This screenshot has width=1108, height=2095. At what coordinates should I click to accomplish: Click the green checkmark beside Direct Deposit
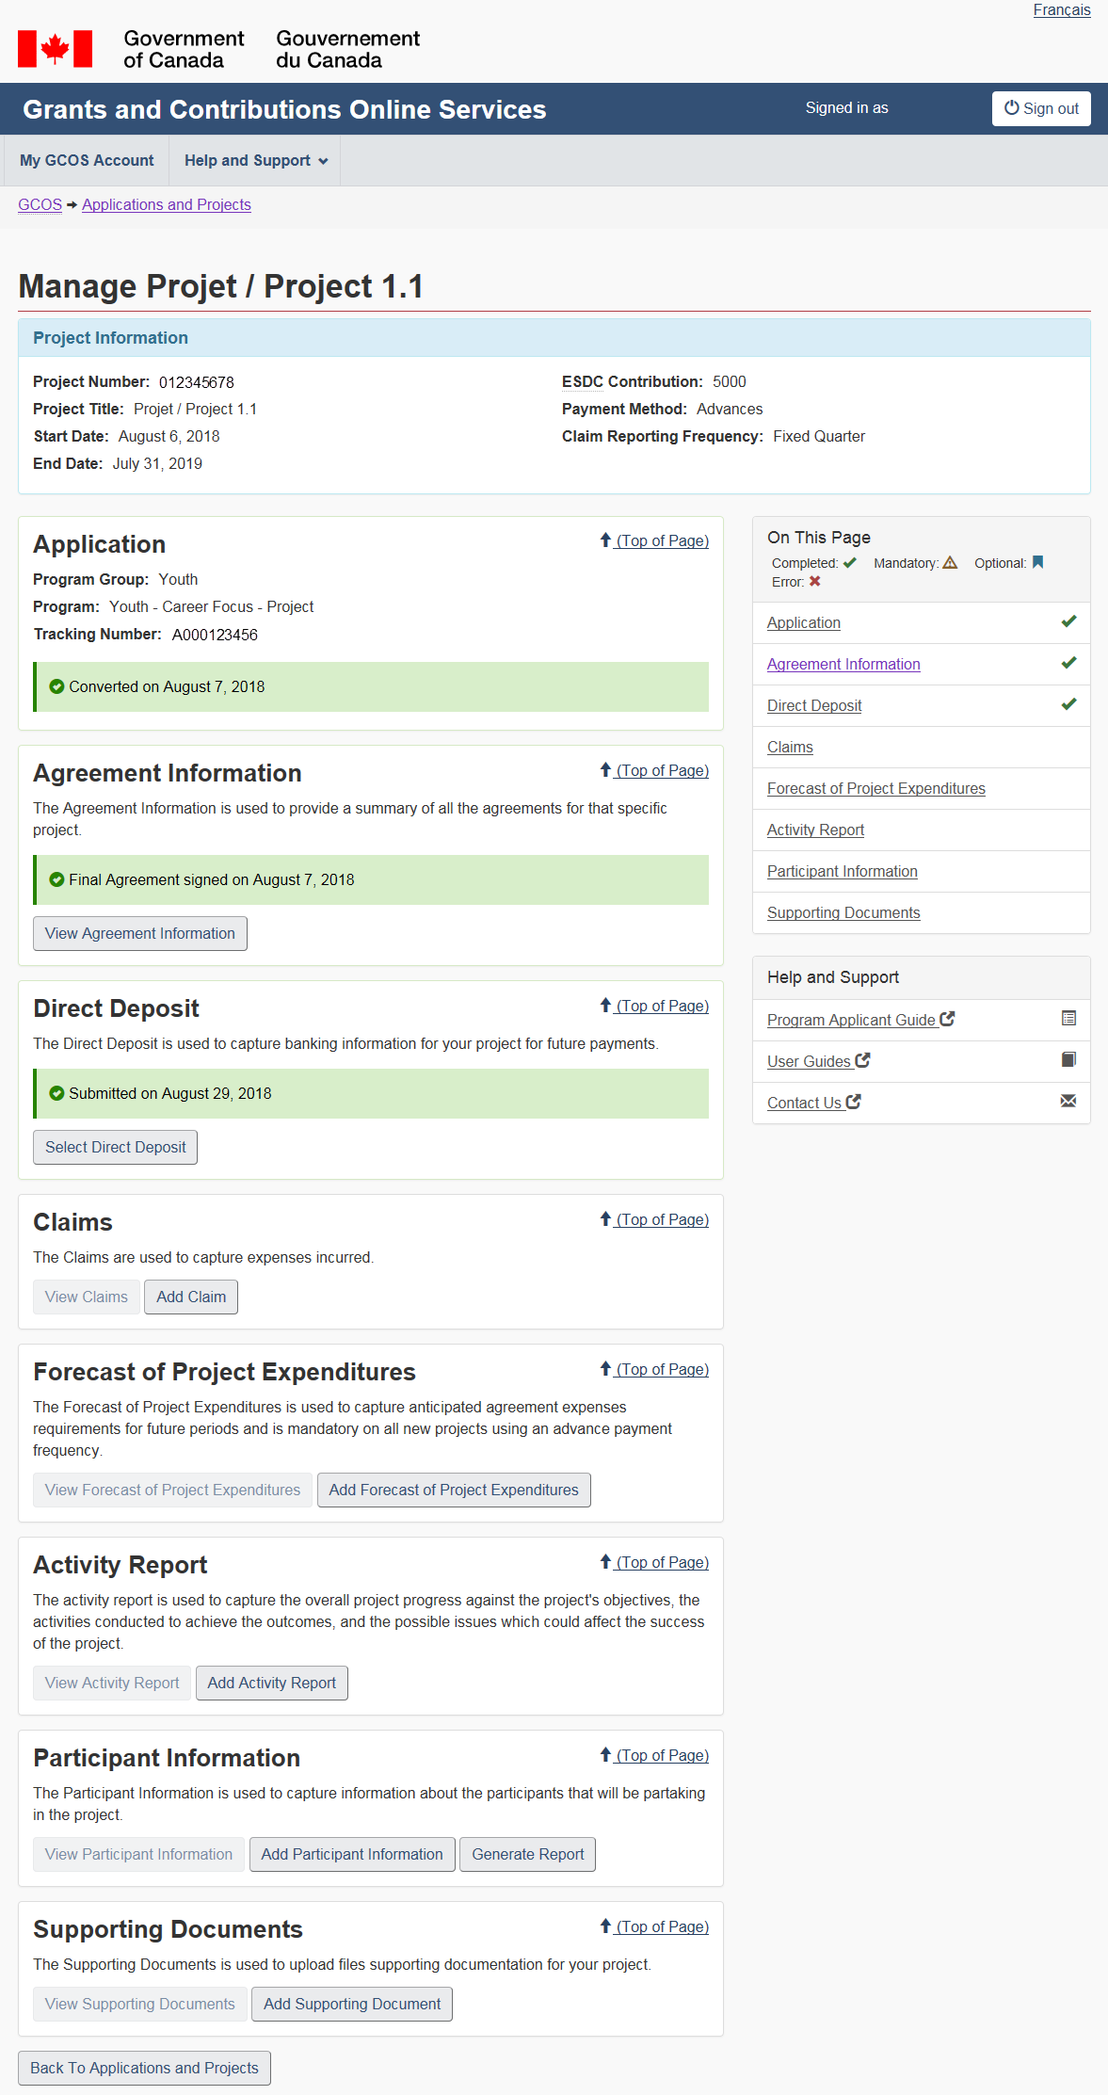pyautogui.click(x=1068, y=704)
